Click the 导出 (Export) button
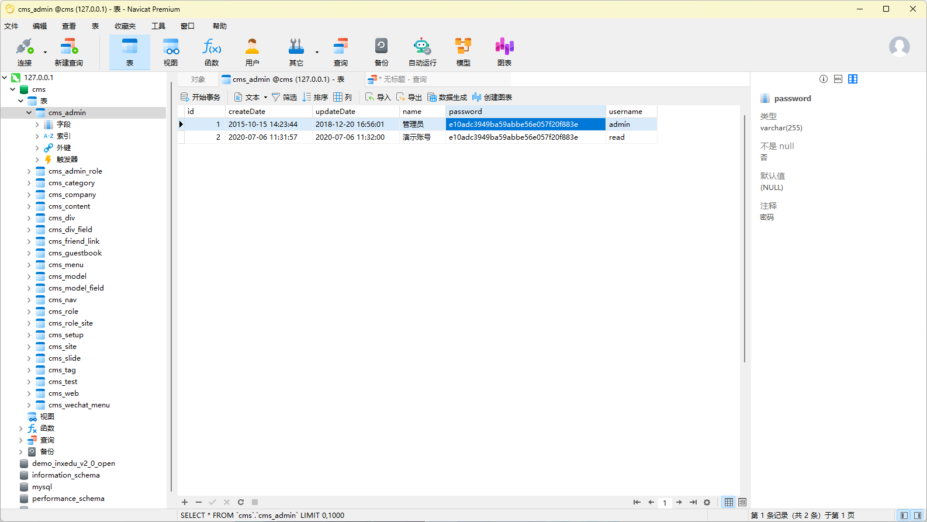This screenshot has height=522, width=927. coord(409,97)
